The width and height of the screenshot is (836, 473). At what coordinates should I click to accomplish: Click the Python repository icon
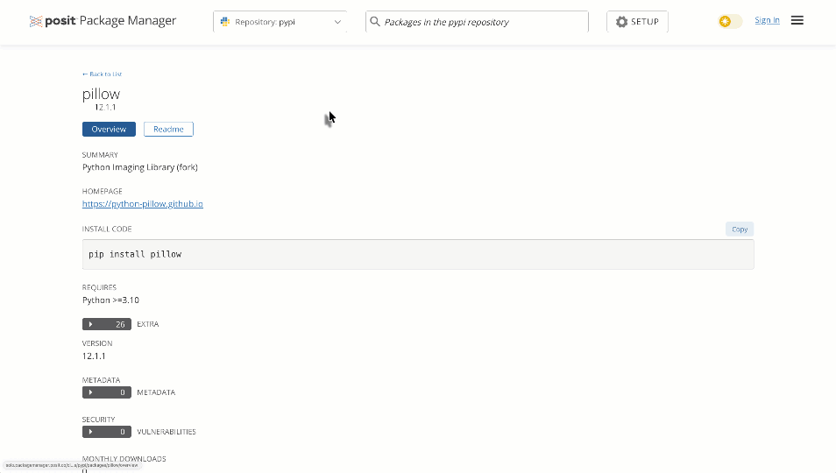tap(225, 22)
